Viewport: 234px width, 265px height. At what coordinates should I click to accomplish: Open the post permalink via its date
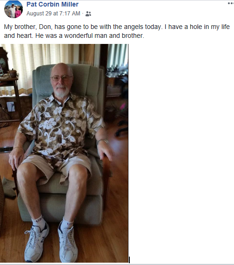pos(53,14)
